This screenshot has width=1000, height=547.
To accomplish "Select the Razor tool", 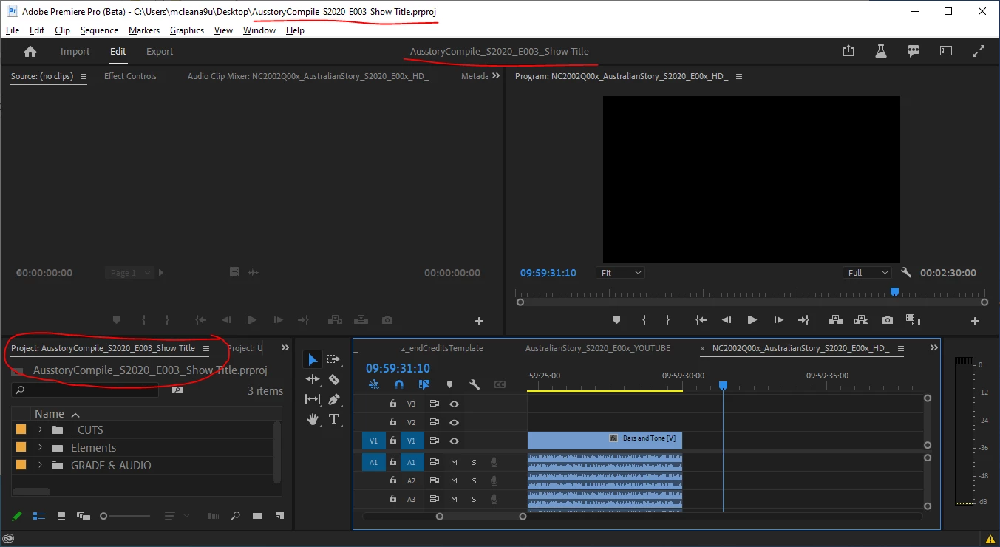I will [x=333, y=379].
